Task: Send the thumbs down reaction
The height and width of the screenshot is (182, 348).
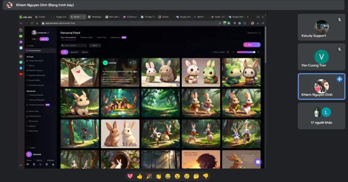Action: click(206, 176)
